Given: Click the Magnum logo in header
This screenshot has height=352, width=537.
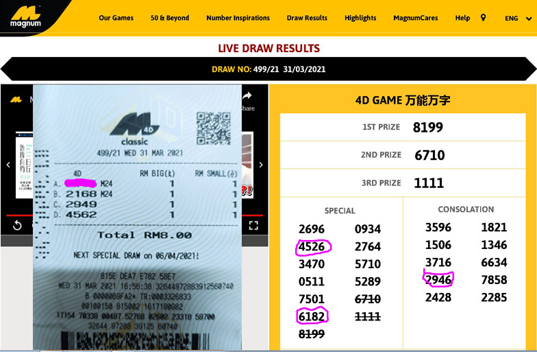Looking at the screenshot, I should pyautogui.click(x=25, y=19).
